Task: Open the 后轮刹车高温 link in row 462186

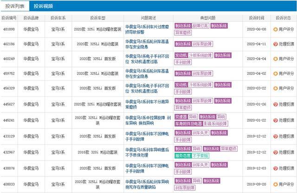Action: [x=147, y=44]
